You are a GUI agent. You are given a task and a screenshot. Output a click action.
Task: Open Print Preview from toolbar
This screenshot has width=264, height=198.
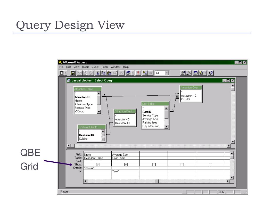tap(85, 73)
